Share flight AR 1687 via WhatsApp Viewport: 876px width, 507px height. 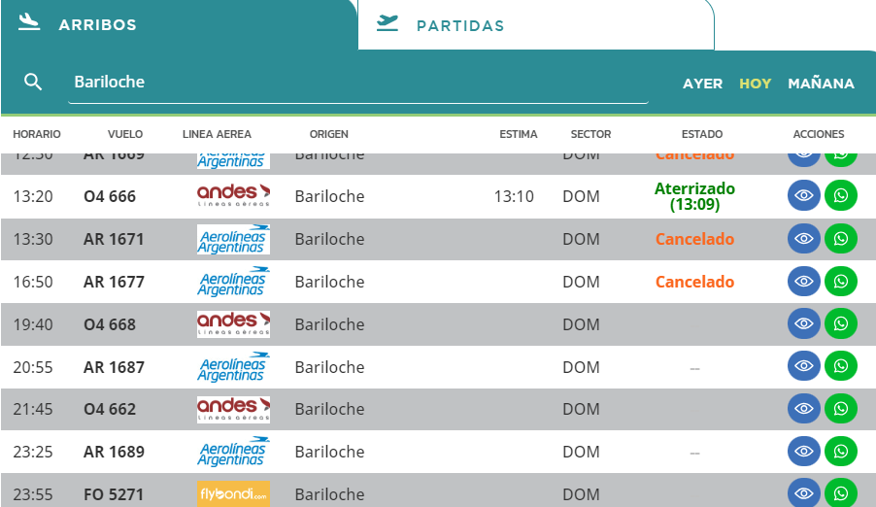(x=840, y=367)
